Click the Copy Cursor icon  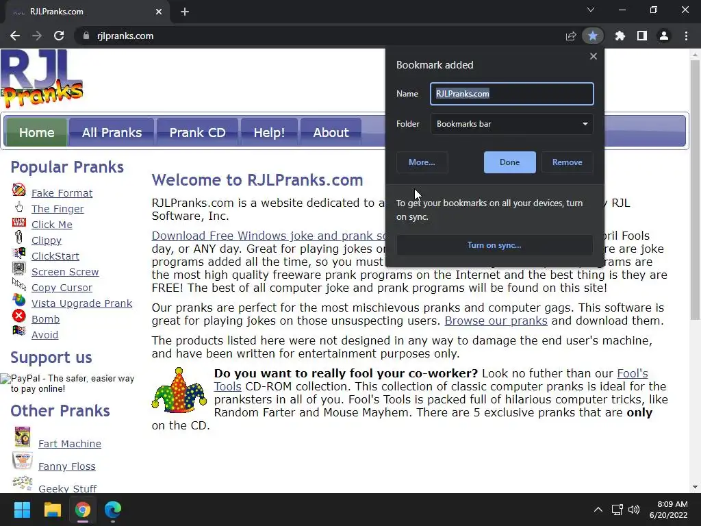tap(18, 284)
